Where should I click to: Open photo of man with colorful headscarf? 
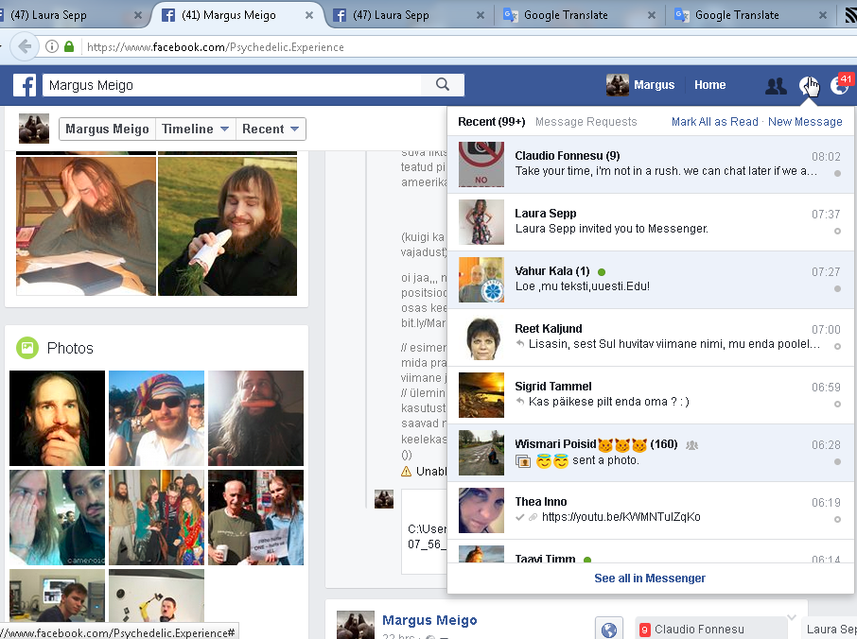coord(156,419)
